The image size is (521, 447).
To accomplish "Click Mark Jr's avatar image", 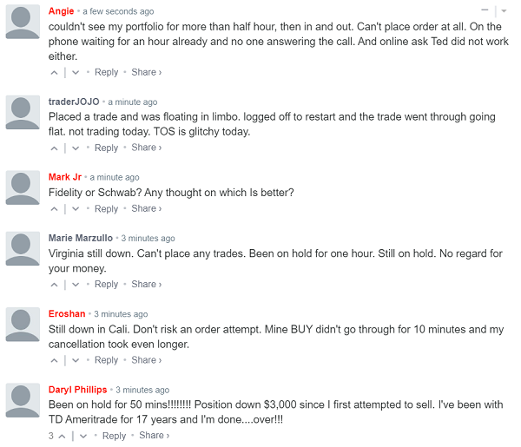I will (23, 187).
